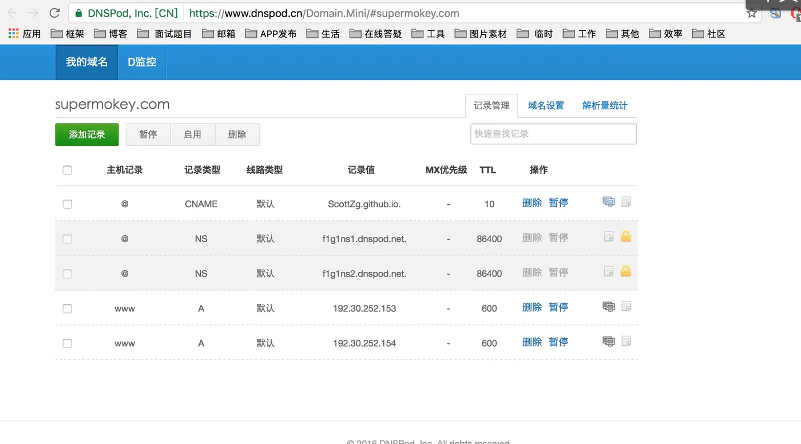Click the 记录值 column header

click(x=361, y=170)
